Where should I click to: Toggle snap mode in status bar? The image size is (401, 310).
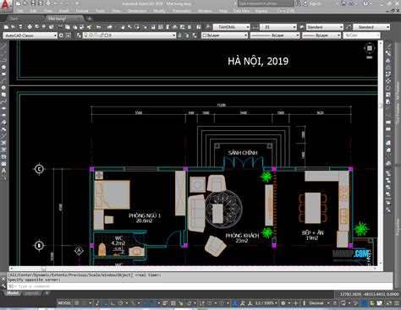click(x=85, y=303)
